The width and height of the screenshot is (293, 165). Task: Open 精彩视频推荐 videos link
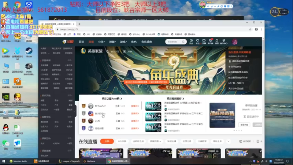(x=175, y=99)
